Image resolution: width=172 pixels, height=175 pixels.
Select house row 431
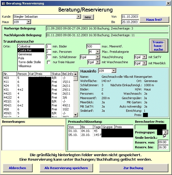click(x=38, y=90)
